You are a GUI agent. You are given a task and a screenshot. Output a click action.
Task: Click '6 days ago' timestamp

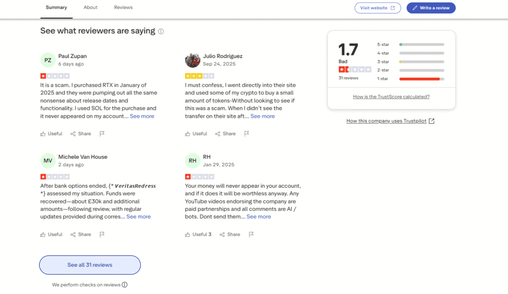[71, 64]
